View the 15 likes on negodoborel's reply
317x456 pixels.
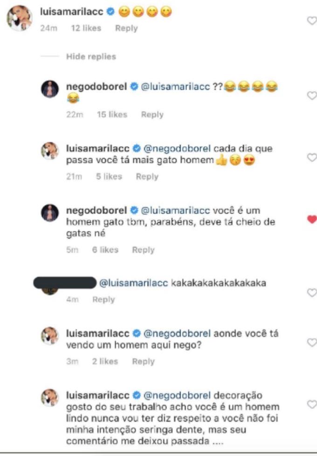(112, 114)
